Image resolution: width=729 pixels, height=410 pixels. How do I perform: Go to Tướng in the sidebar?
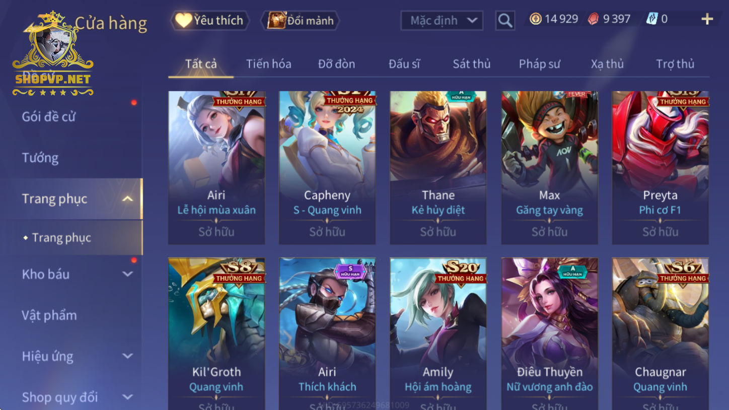40,158
